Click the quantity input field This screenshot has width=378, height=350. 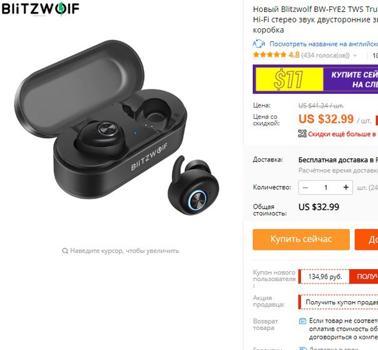[325, 187]
